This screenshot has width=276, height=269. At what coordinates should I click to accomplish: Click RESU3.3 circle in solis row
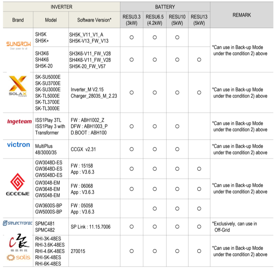pyautogui.click(x=132, y=251)
